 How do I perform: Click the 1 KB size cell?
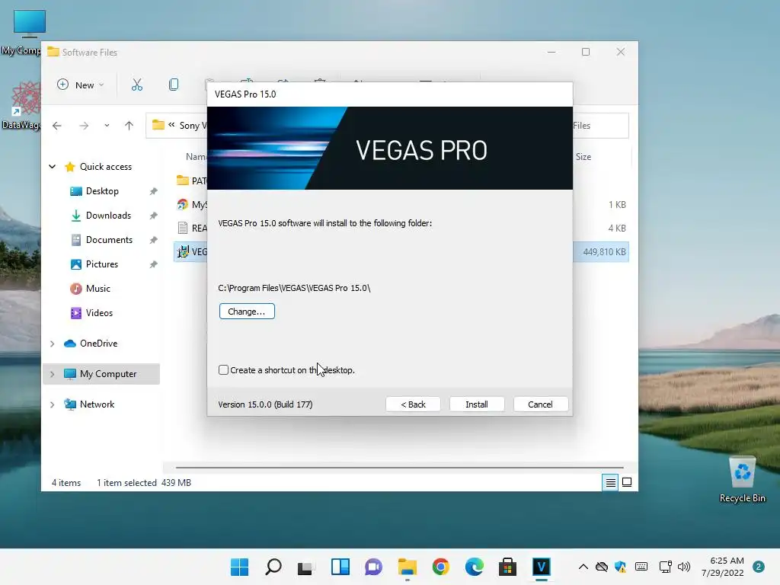coord(617,204)
